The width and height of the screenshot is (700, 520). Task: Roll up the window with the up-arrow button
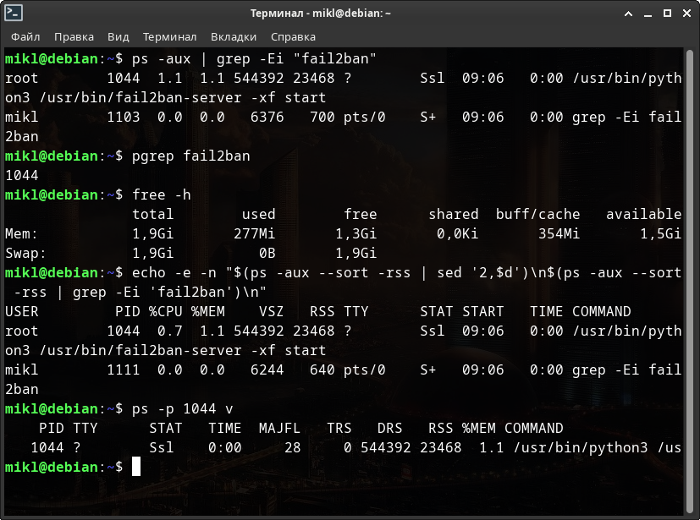[x=627, y=14]
